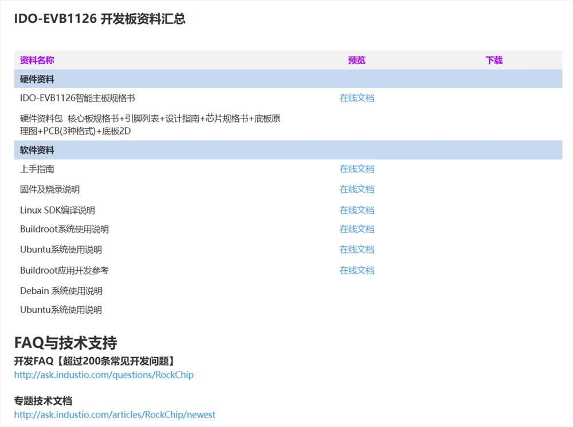
Task: Click the IDO-EVB1126智能主板规格书 row name
Action: [77, 98]
